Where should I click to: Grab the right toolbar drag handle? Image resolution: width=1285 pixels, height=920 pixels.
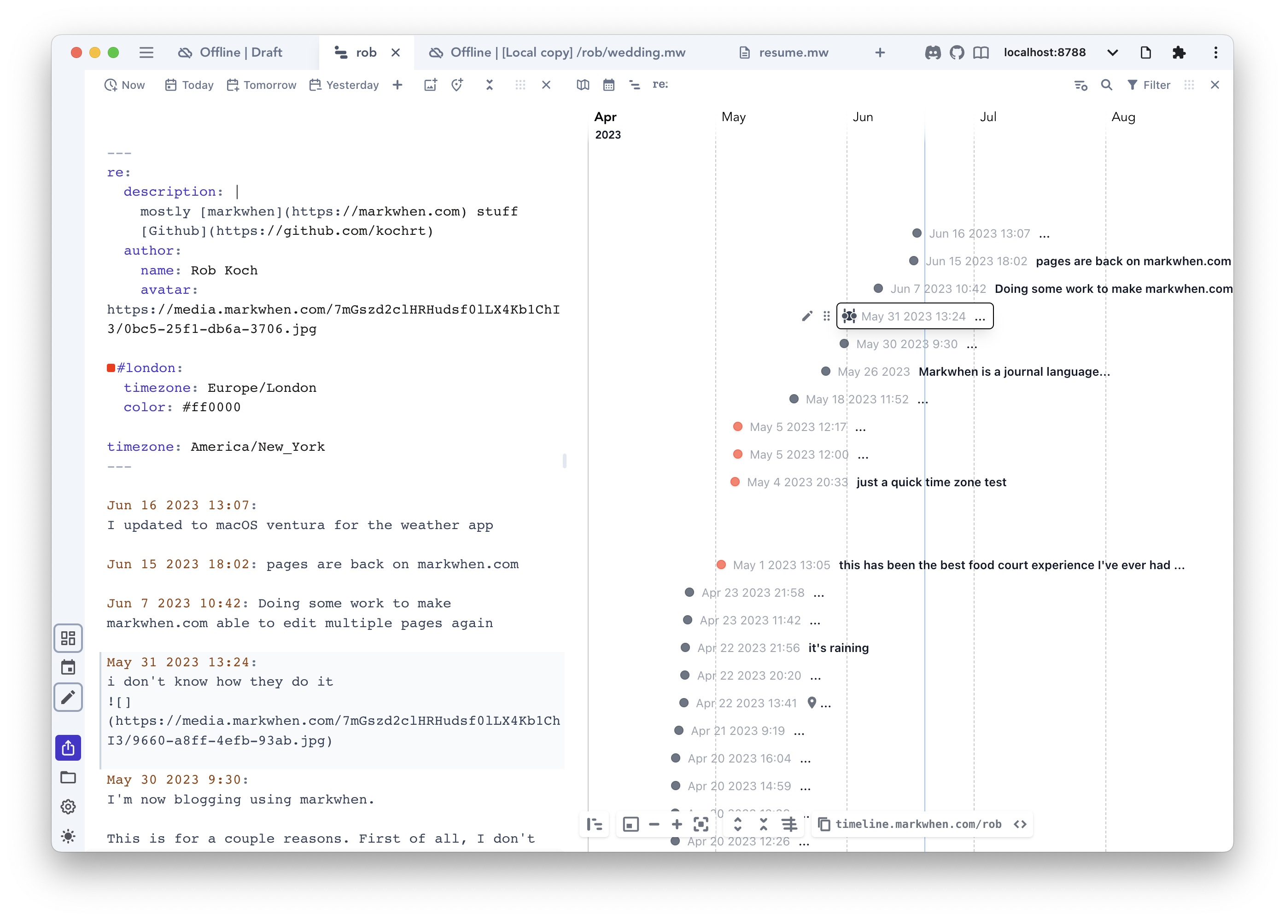(1189, 85)
